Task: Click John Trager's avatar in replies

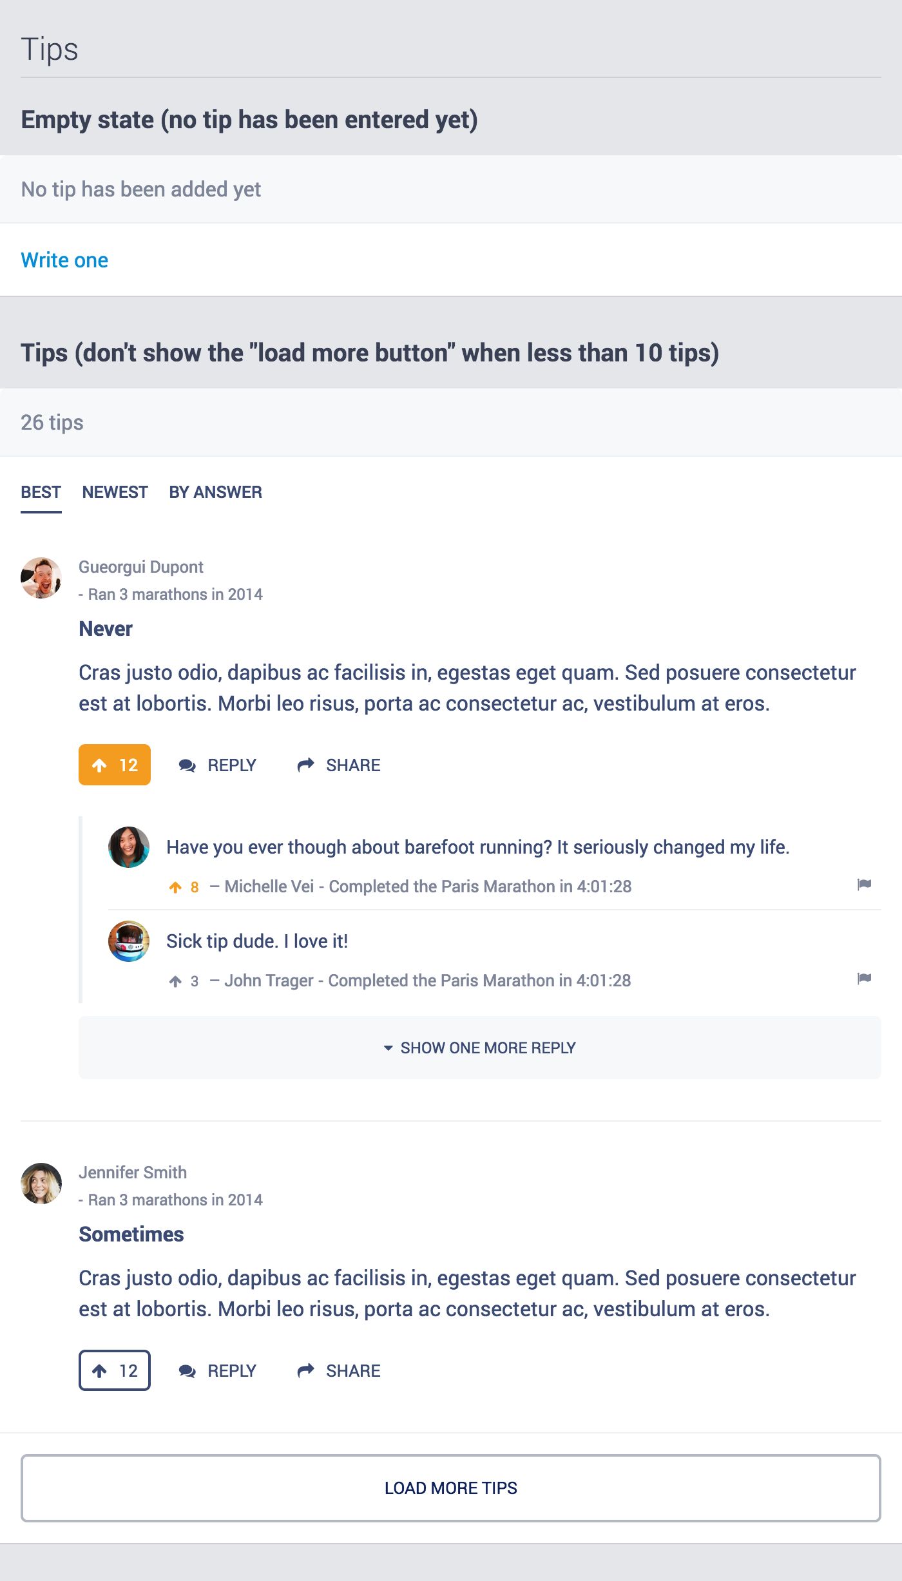Action: [129, 941]
